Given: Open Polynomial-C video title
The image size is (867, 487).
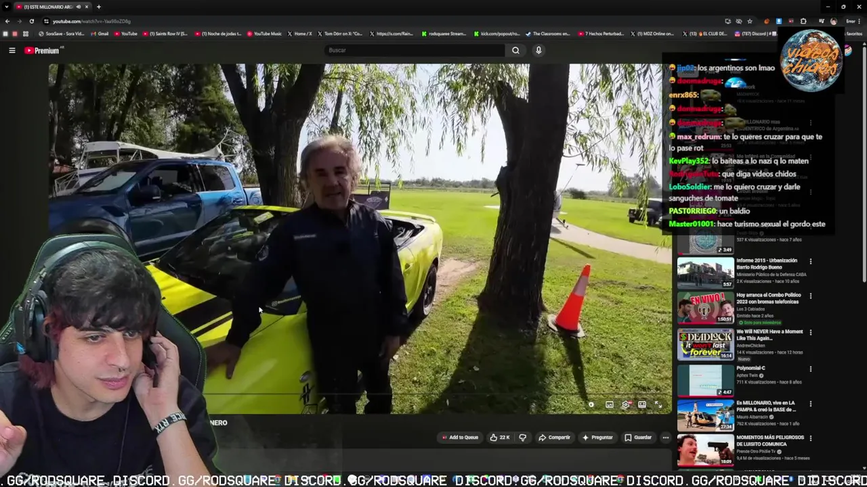Looking at the screenshot, I should (750, 369).
